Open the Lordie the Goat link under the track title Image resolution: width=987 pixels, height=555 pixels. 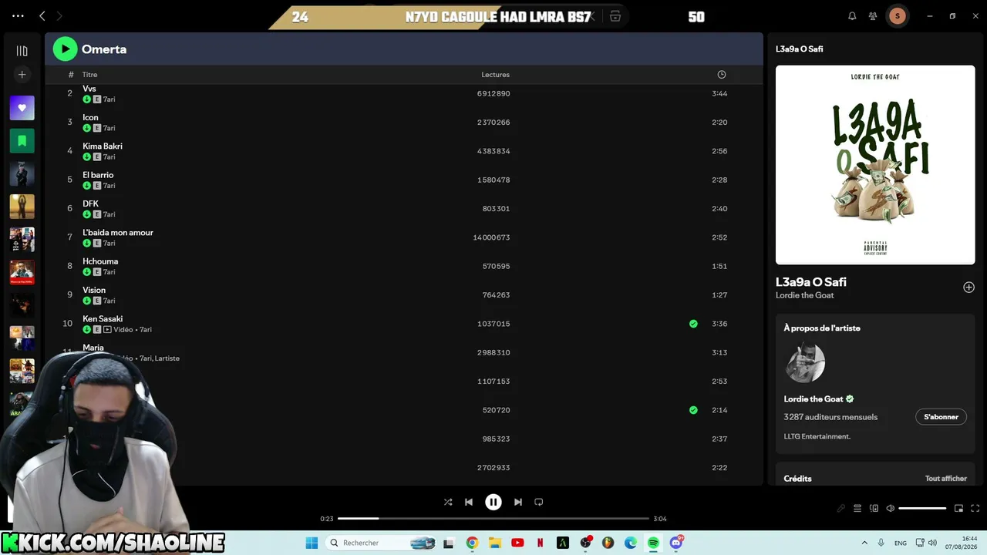pyautogui.click(x=805, y=295)
